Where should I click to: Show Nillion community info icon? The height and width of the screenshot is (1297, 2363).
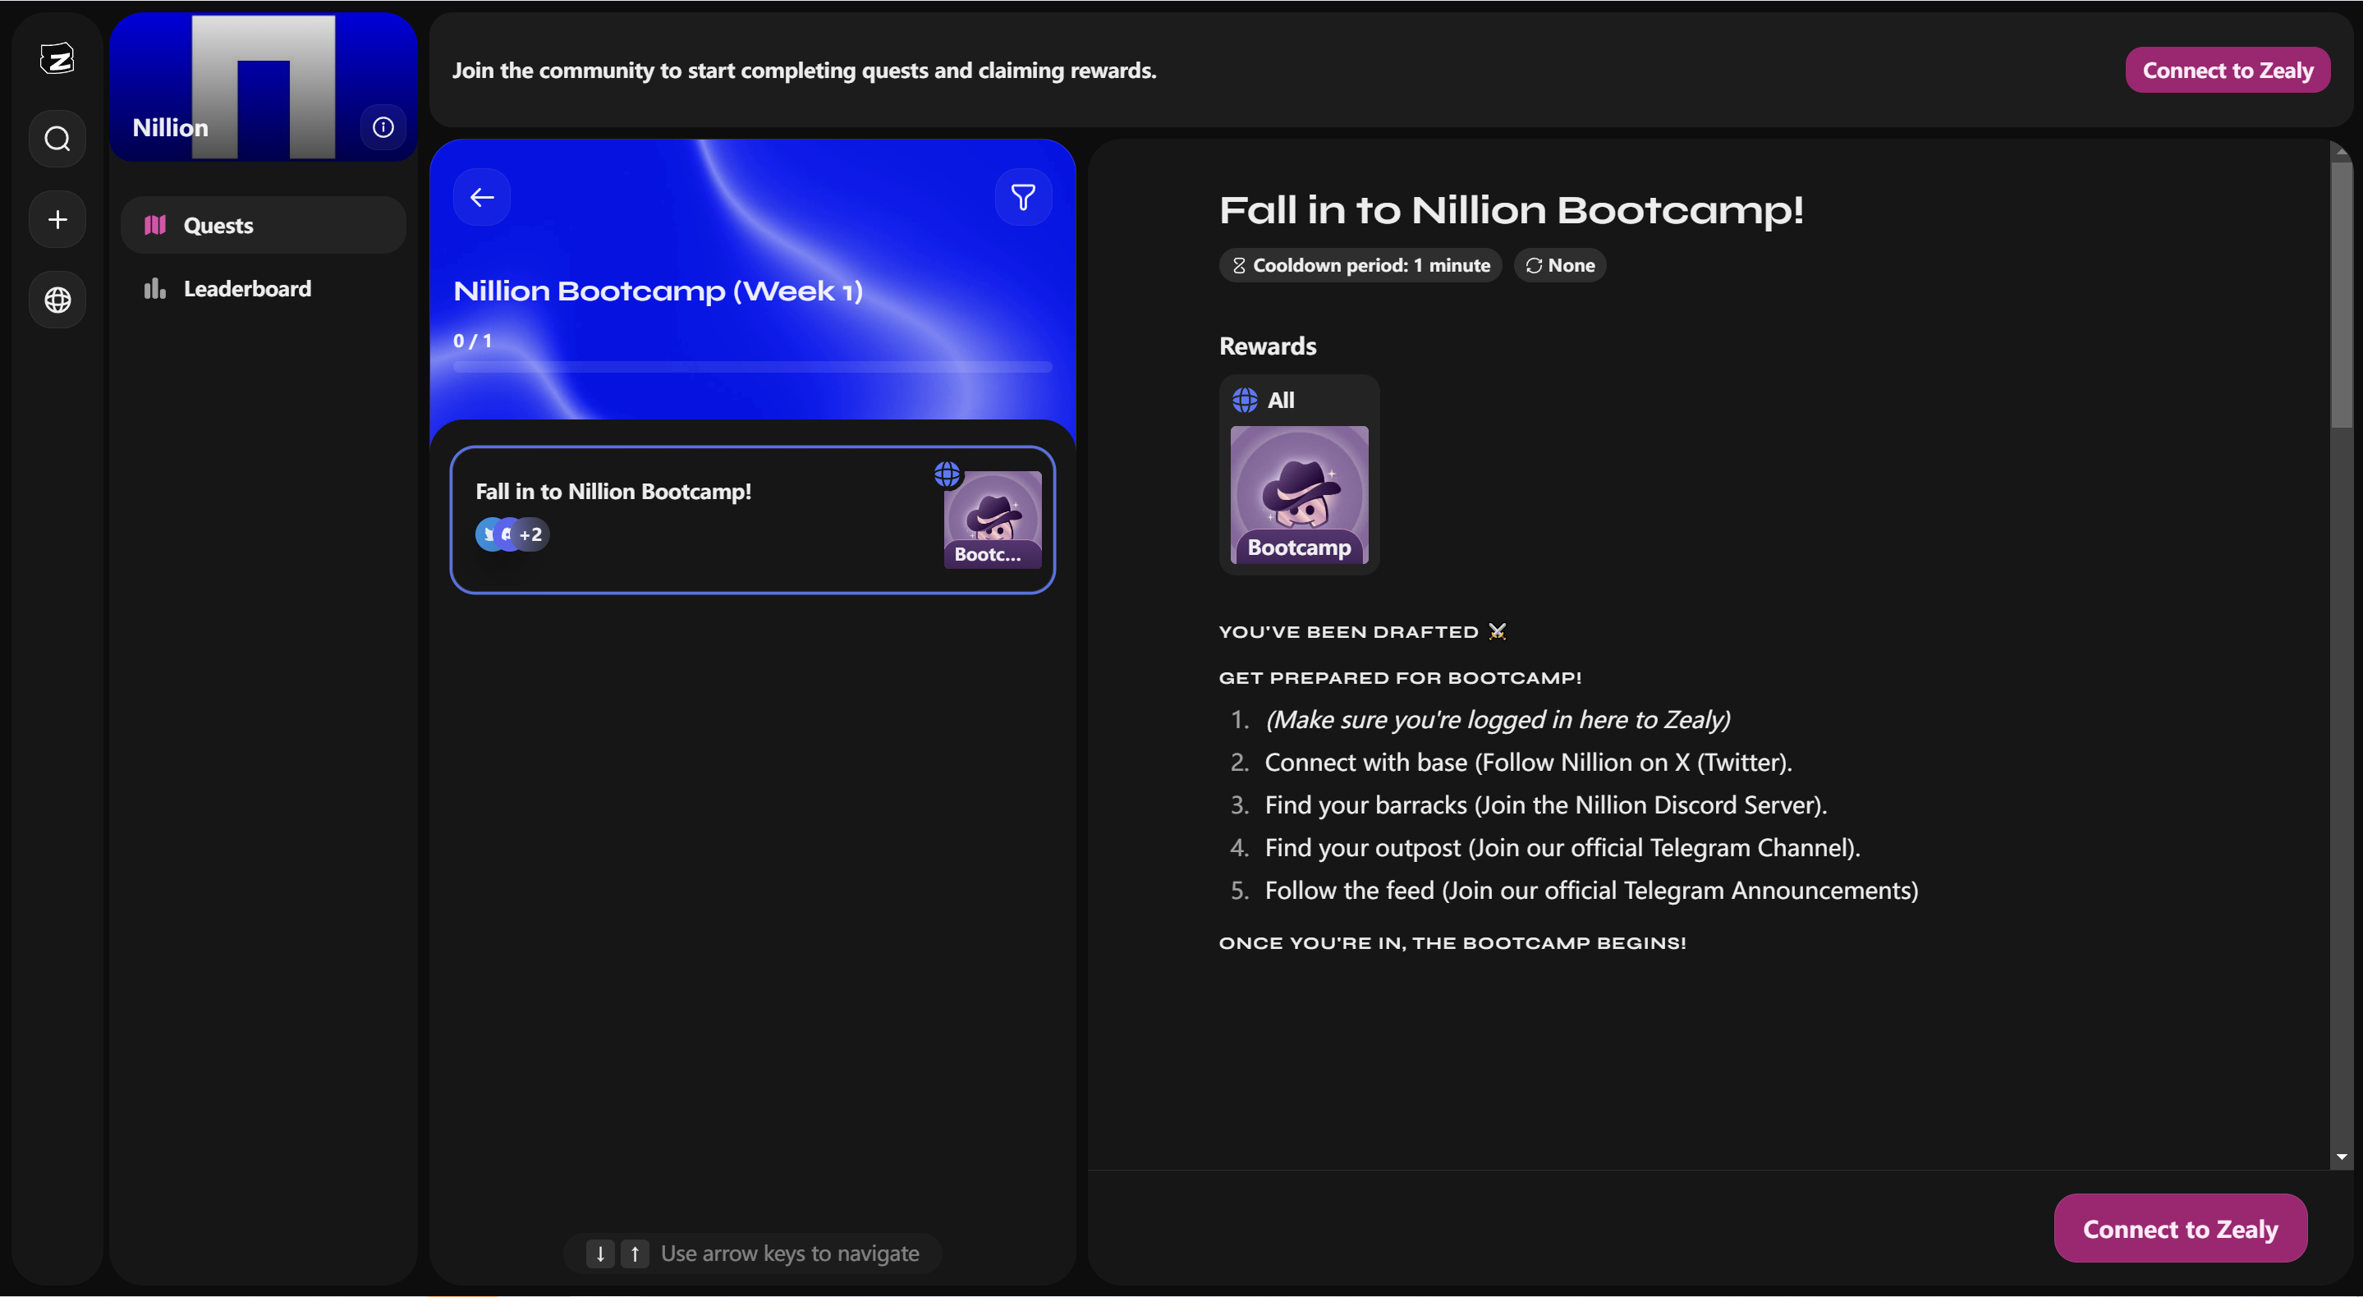383,127
